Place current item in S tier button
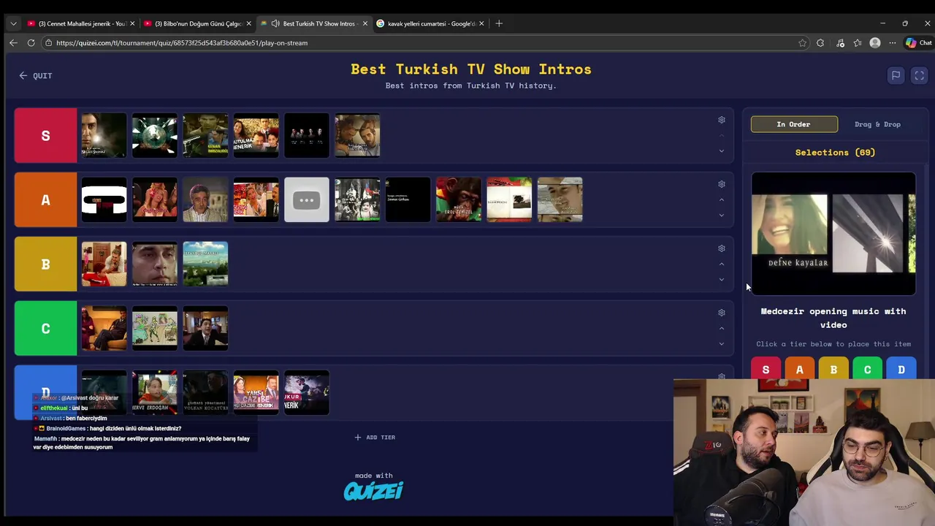The image size is (935, 526). tap(766, 370)
